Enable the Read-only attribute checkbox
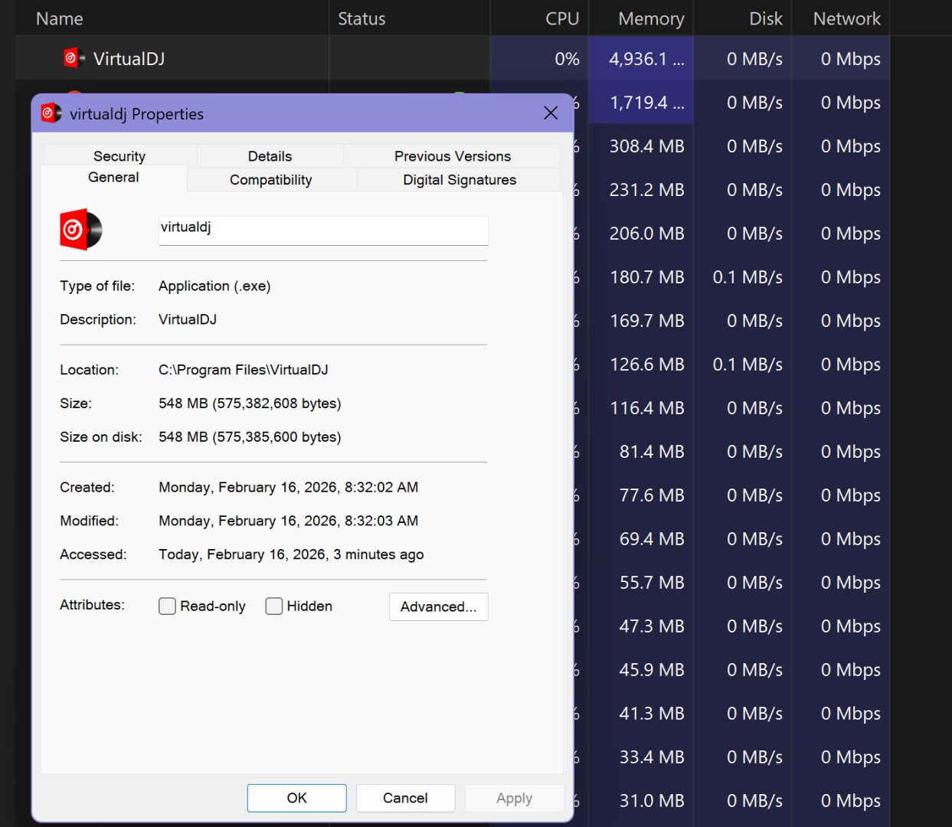 click(168, 606)
